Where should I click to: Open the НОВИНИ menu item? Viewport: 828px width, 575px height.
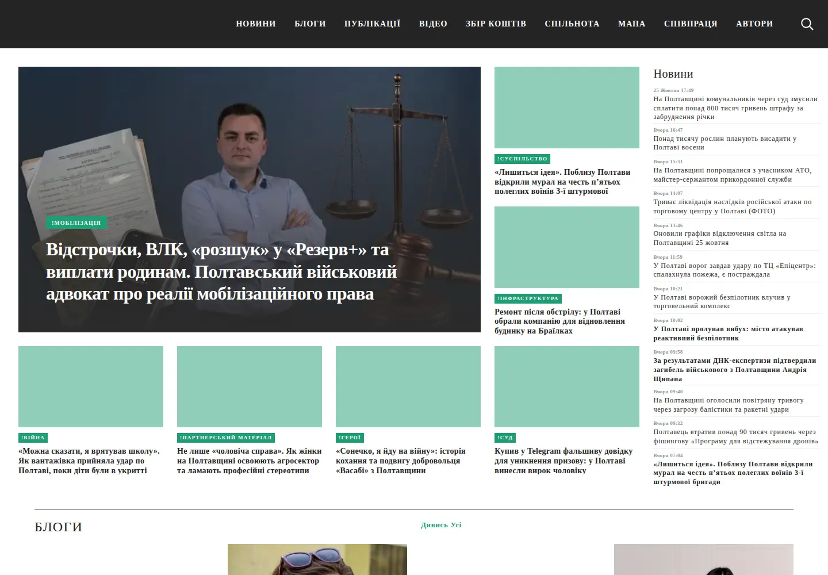256,24
